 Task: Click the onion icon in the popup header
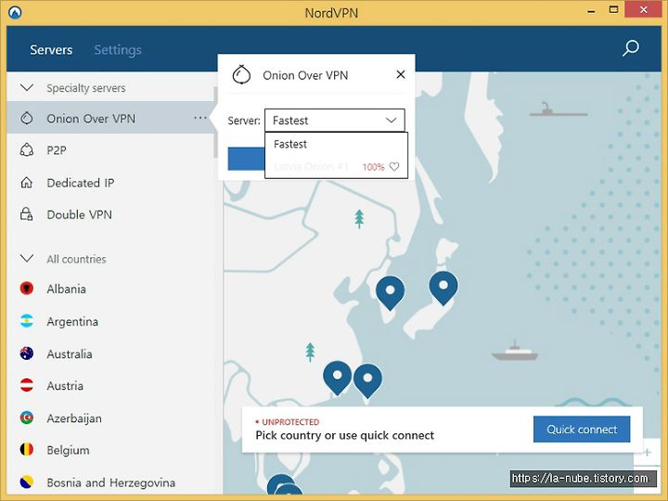[241, 75]
